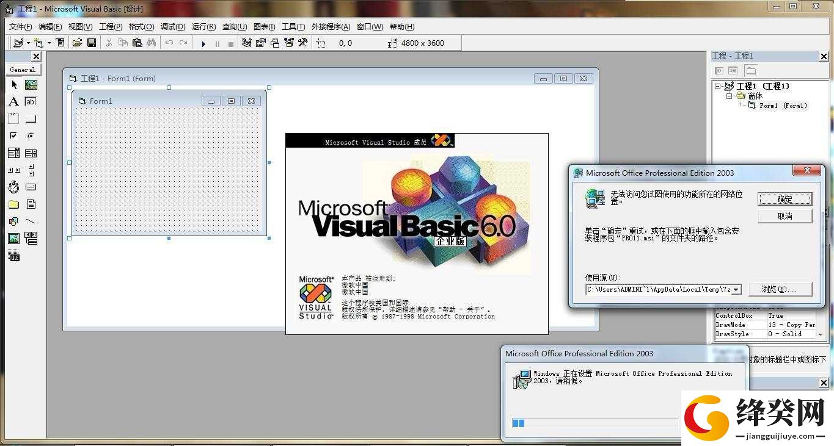
Task: Click the 浏览(B)... browse button
Action: click(781, 289)
